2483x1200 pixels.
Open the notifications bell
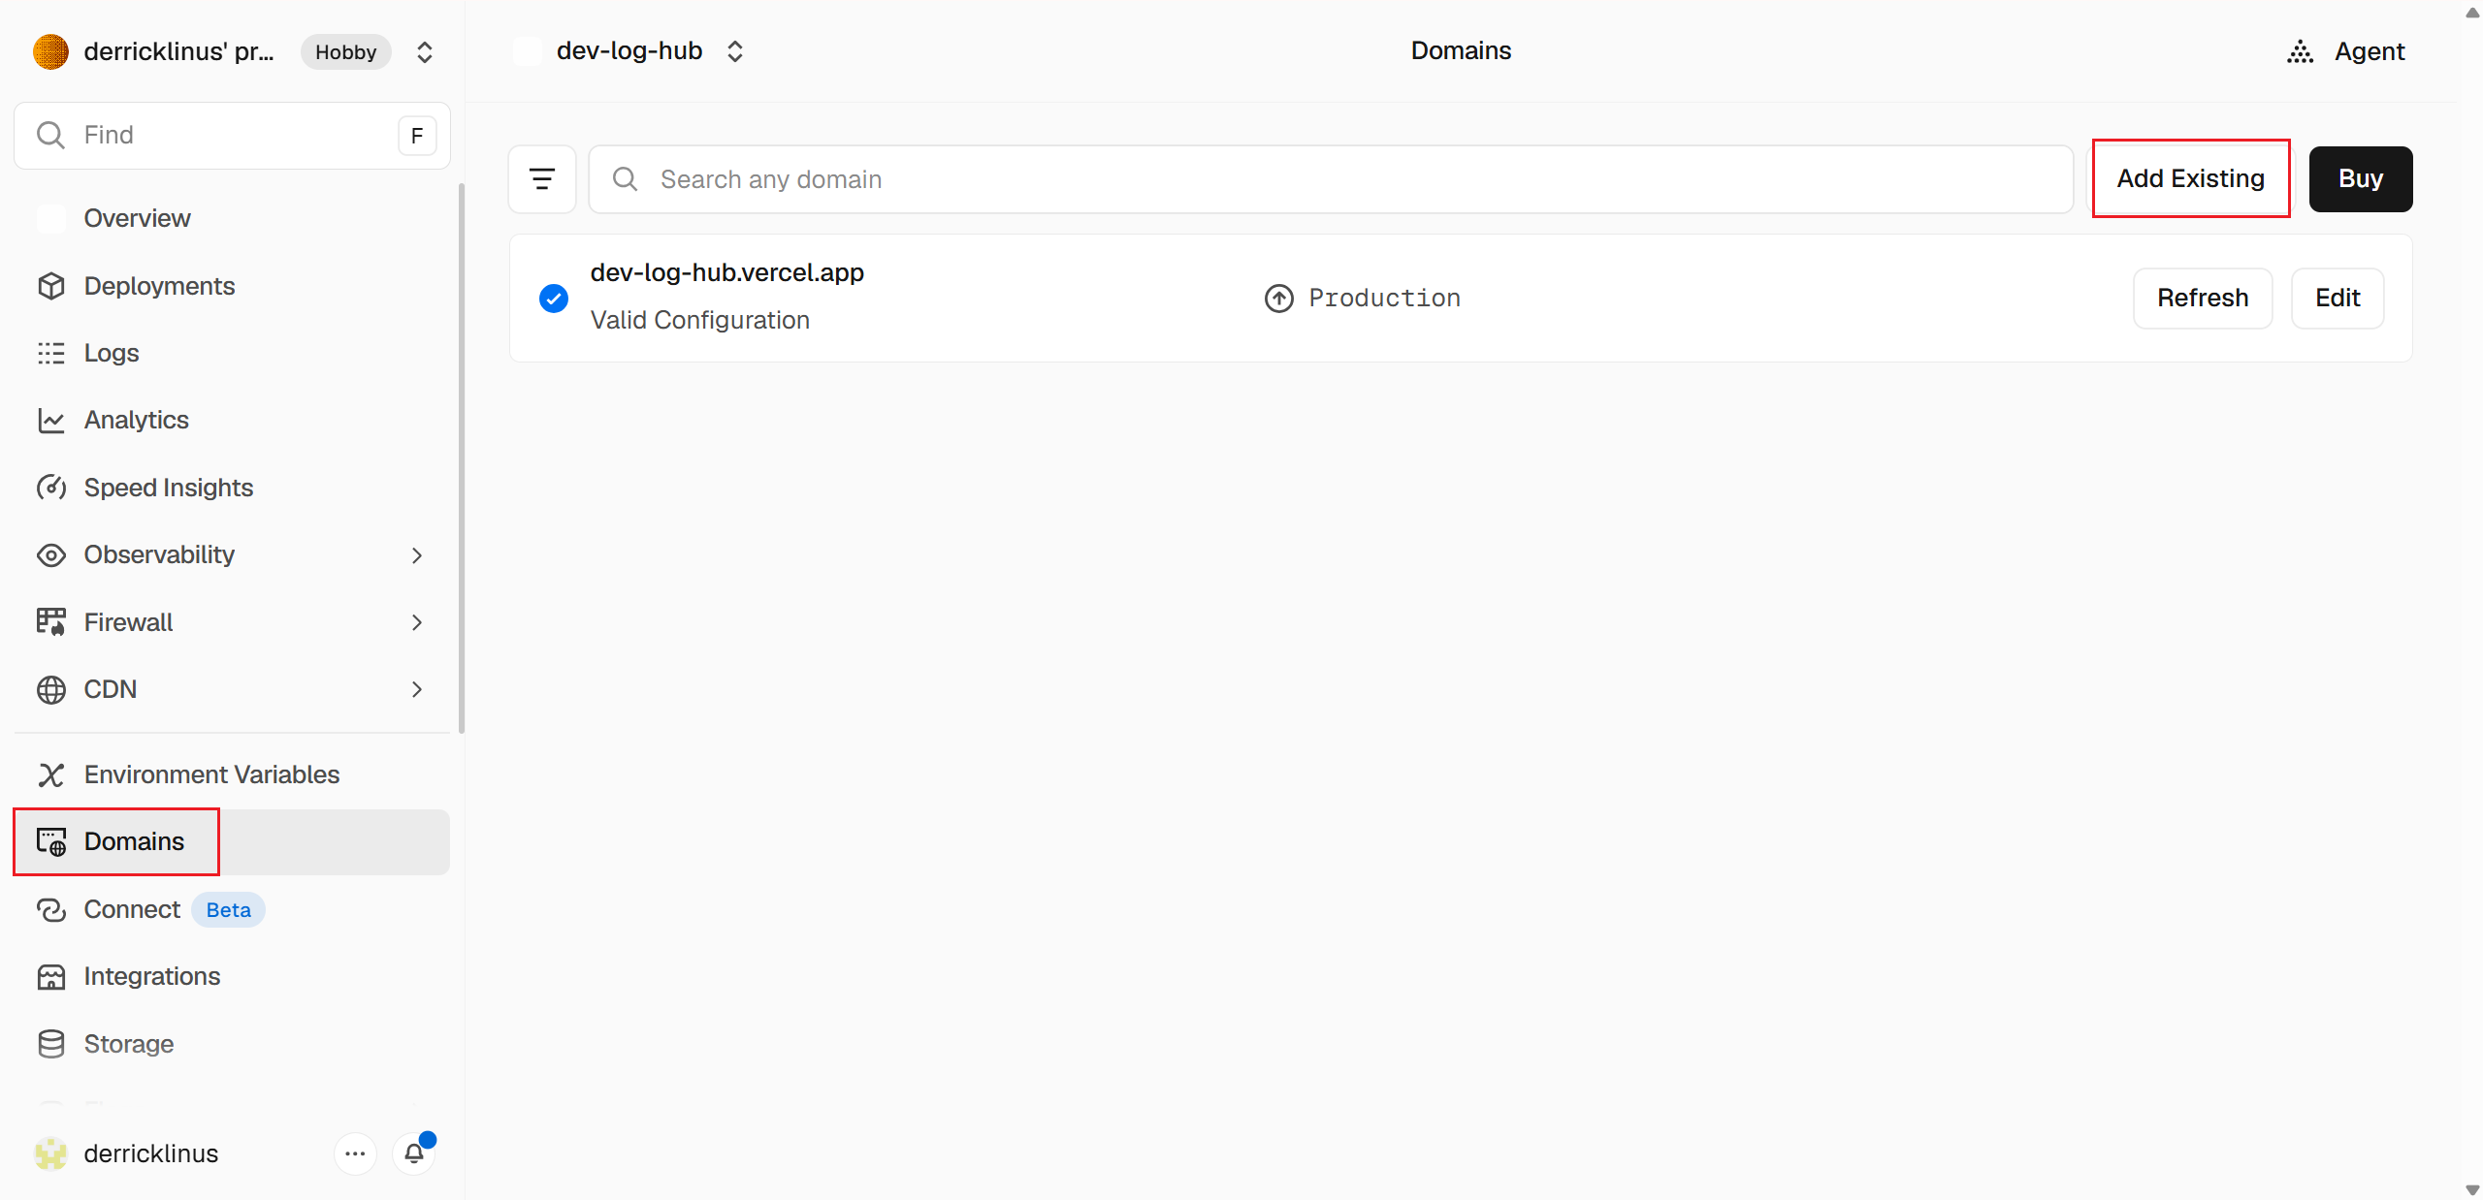point(414,1153)
